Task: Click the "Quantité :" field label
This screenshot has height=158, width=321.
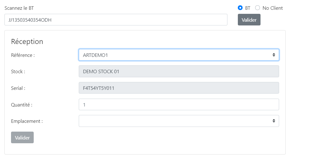Action: pyautogui.click(x=21, y=105)
